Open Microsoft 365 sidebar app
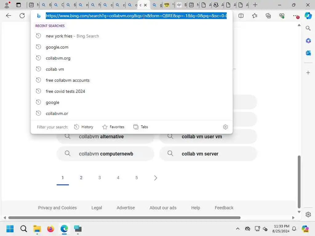The height and width of the screenshot is (236, 315). click(x=308, y=41)
